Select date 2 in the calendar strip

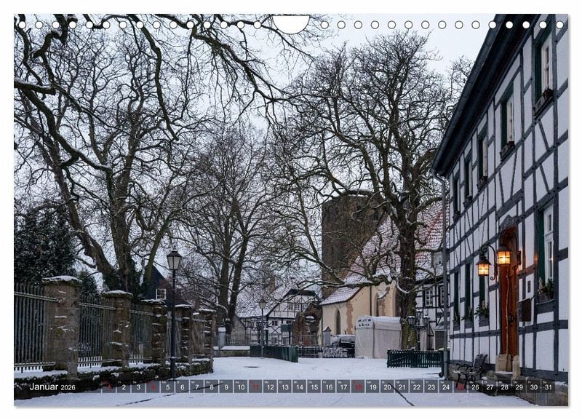click(x=123, y=387)
